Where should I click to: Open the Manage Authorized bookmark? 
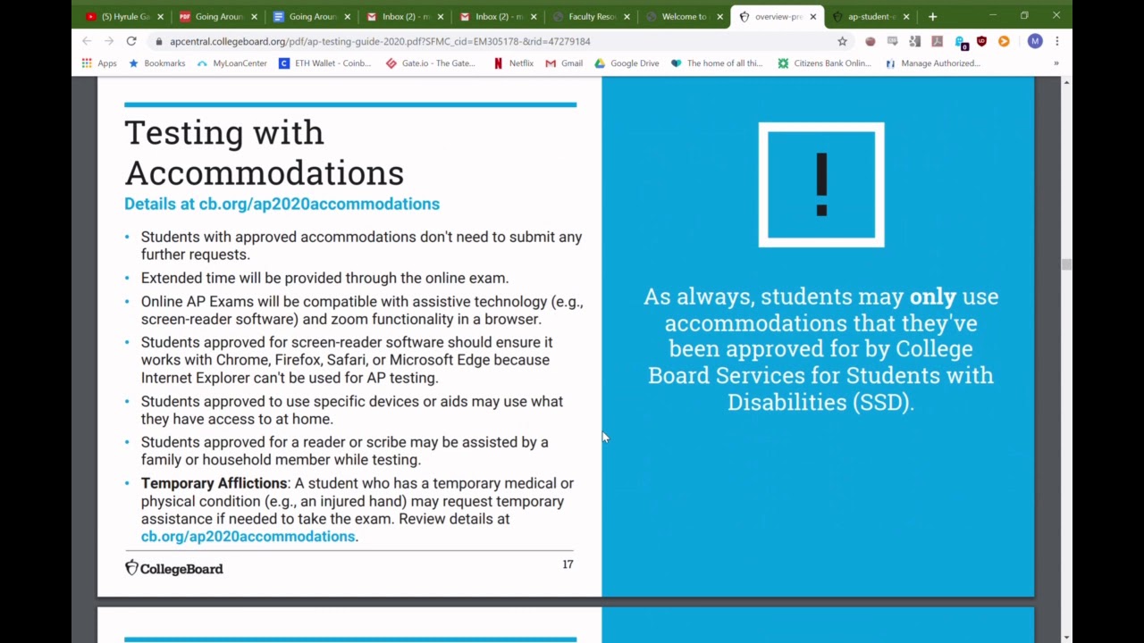click(932, 63)
